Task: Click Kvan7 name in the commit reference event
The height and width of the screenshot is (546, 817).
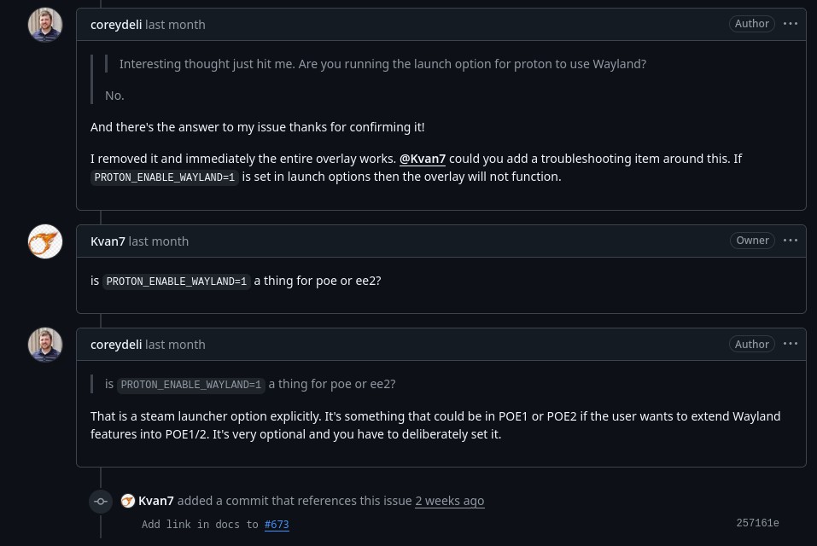Action: 156,501
